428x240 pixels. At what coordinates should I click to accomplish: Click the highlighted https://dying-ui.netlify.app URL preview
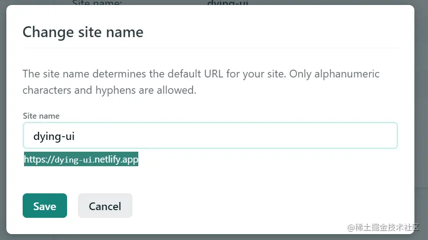tap(81, 159)
